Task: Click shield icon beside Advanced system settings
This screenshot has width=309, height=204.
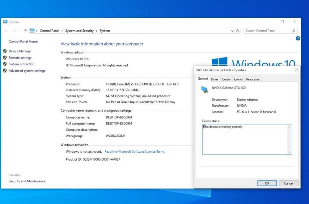Action: tap(5, 71)
